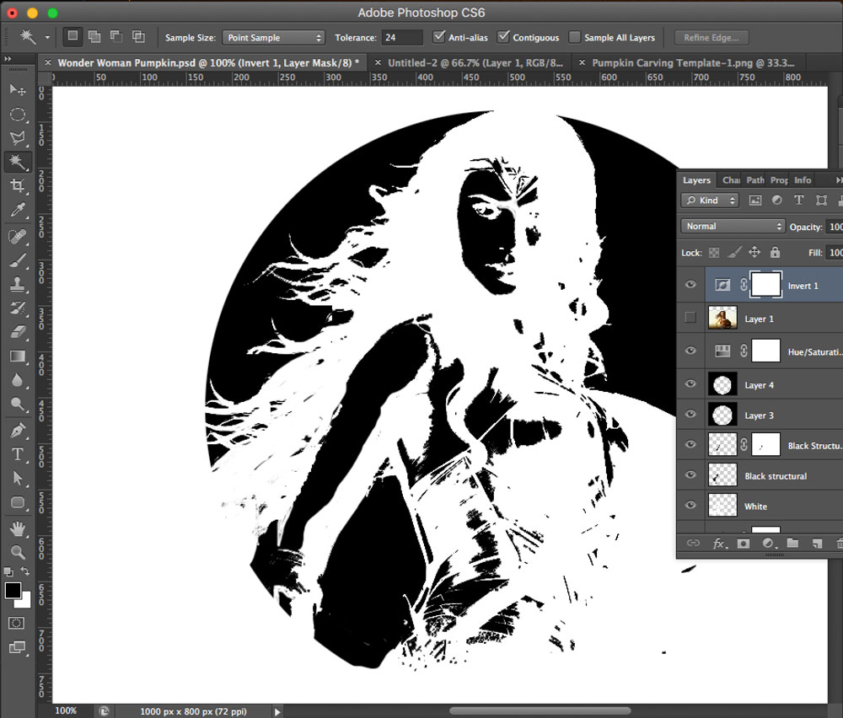Select the Brush tool

[x=17, y=260]
